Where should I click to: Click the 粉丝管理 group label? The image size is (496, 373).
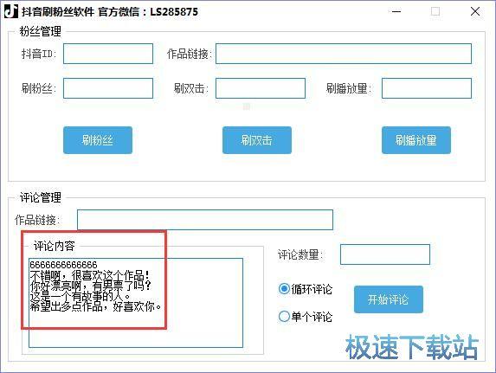(40, 31)
